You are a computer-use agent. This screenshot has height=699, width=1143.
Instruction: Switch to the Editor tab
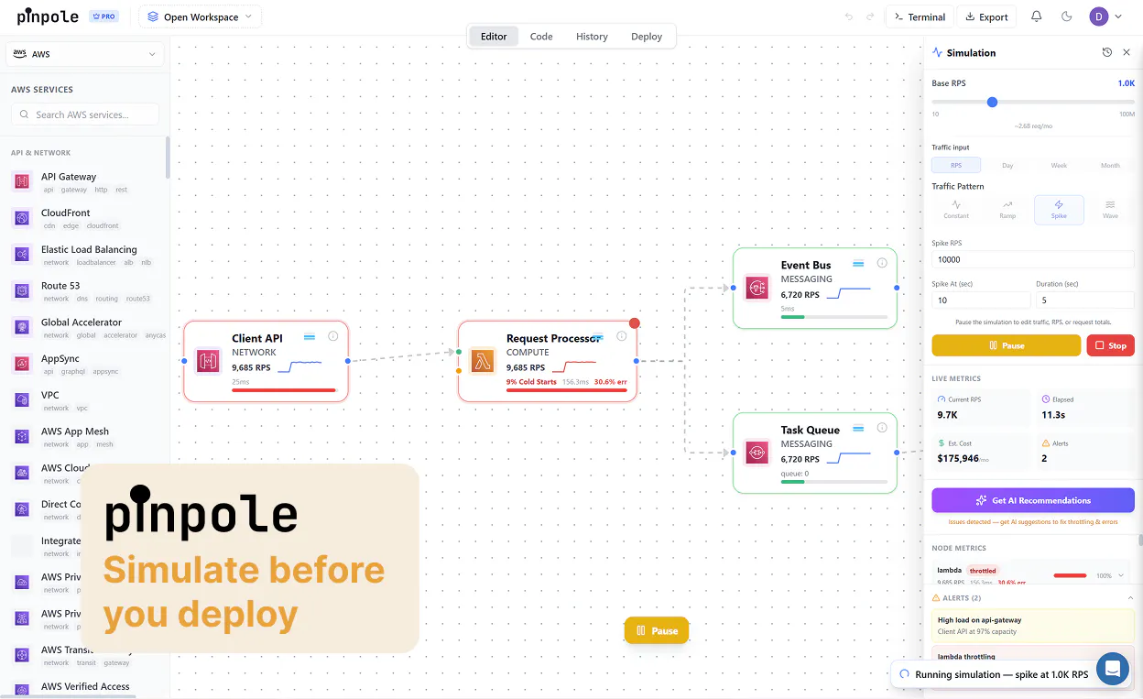pos(494,37)
